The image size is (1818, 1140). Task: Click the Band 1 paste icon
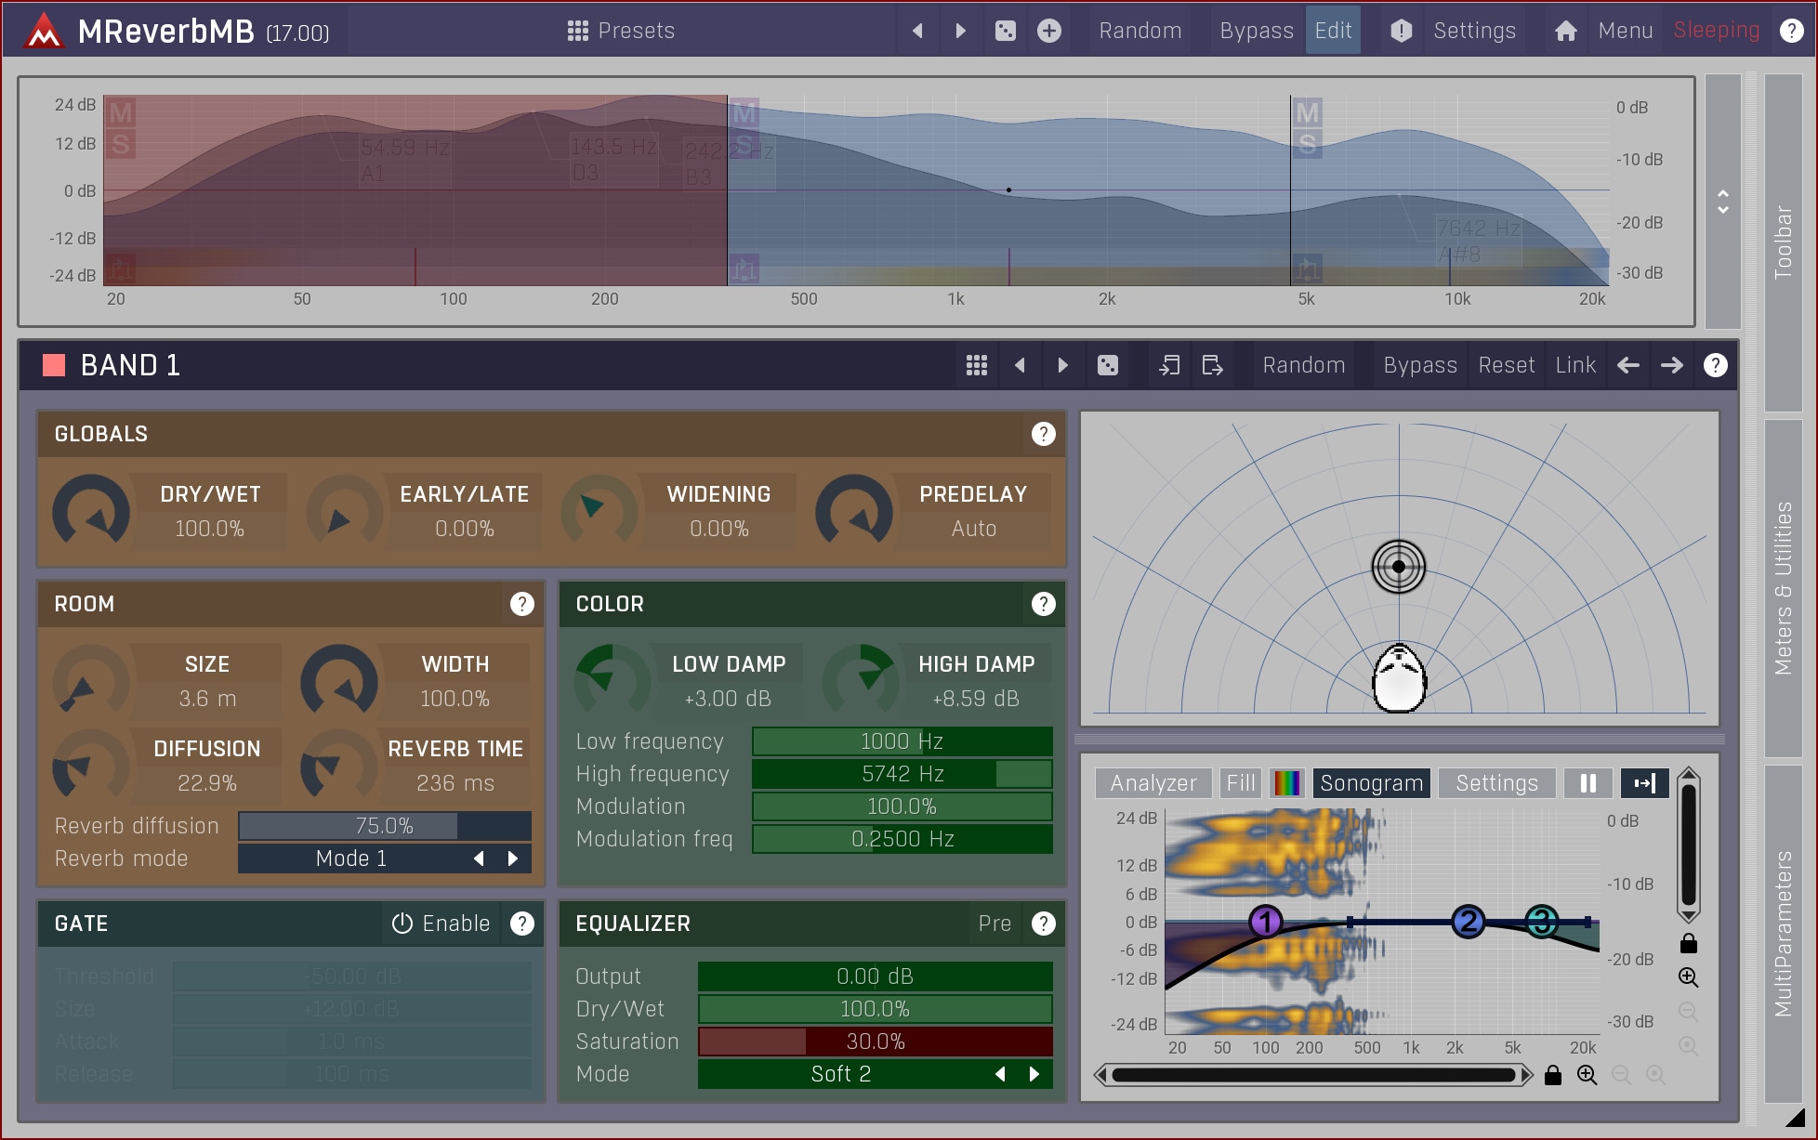coord(1212,365)
